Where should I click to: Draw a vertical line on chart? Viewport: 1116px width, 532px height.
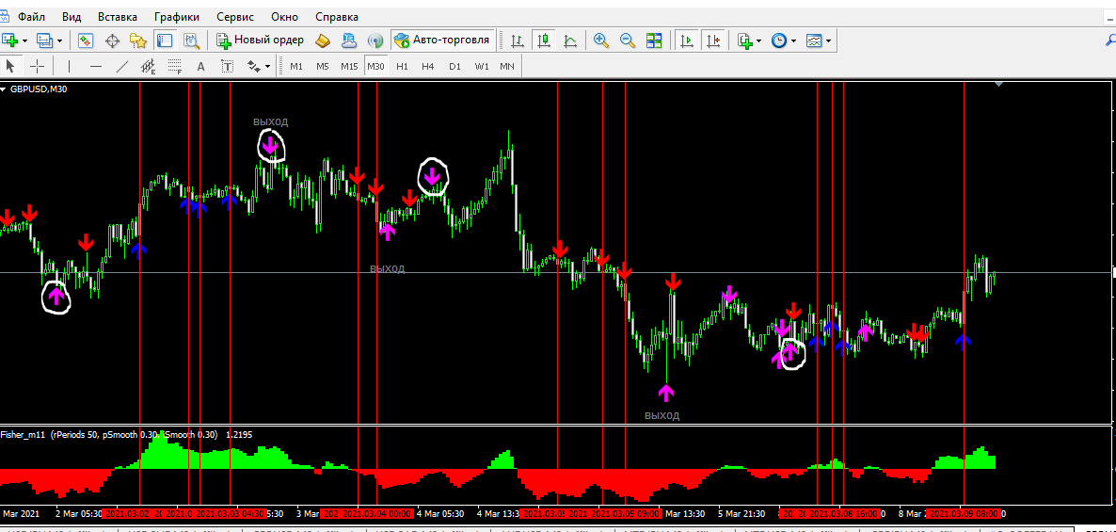click(x=68, y=66)
